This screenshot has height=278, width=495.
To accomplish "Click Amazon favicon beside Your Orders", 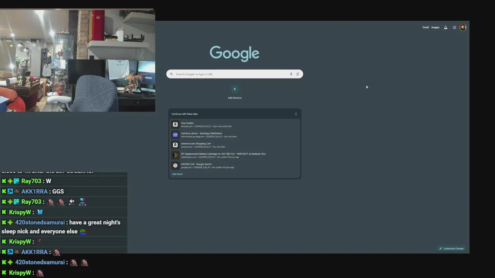I will coord(175,124).
